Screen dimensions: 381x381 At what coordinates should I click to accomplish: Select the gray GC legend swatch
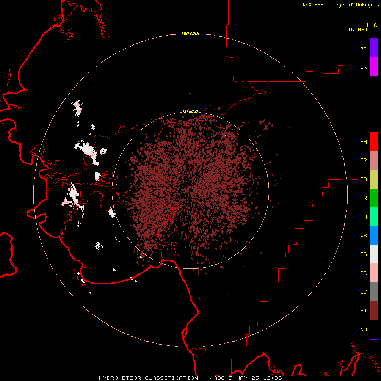[374, 292]
